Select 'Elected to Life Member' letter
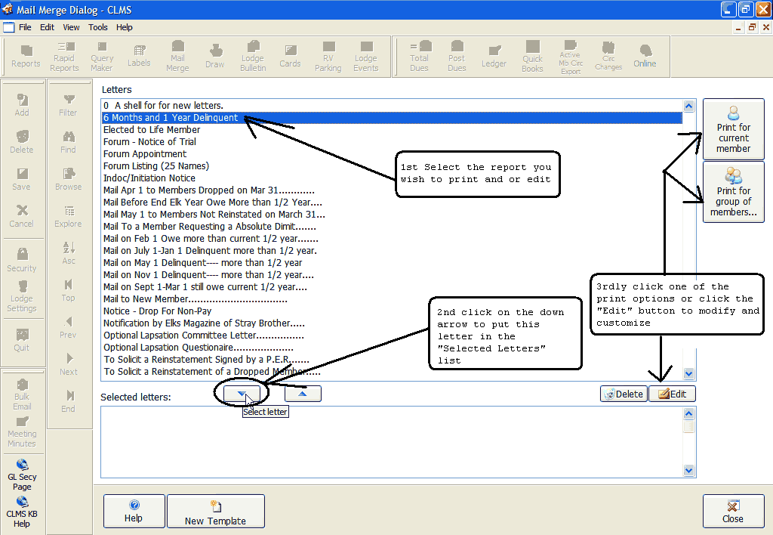773x535 pixels. [x=152, y=130]
